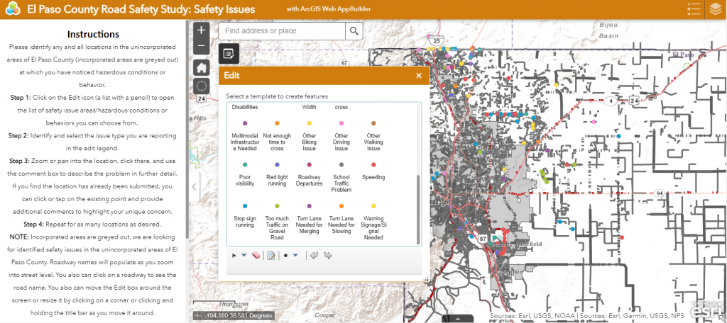This screenshot has height=323, width=727.
Task: Expand the selection tool dropdown arrow
Action: click(x=244, y=256)
